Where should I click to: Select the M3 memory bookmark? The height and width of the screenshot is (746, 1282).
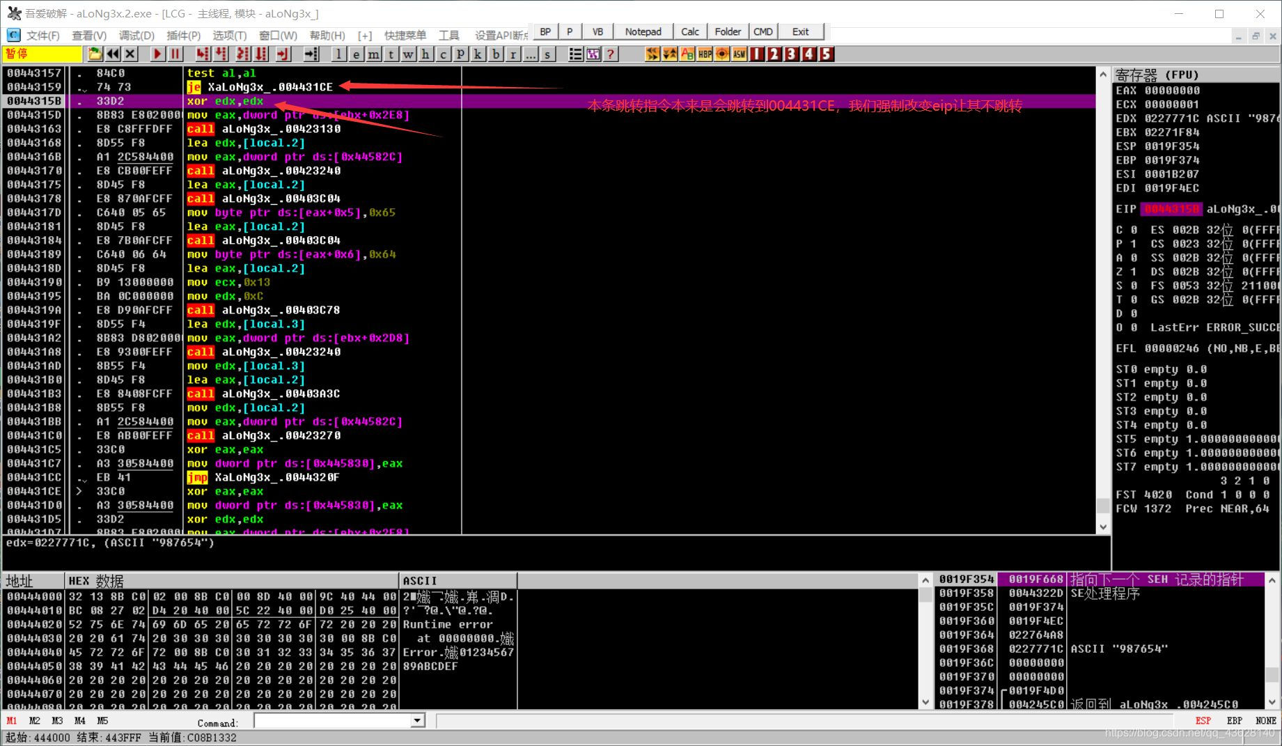click(x=57, y=721)
